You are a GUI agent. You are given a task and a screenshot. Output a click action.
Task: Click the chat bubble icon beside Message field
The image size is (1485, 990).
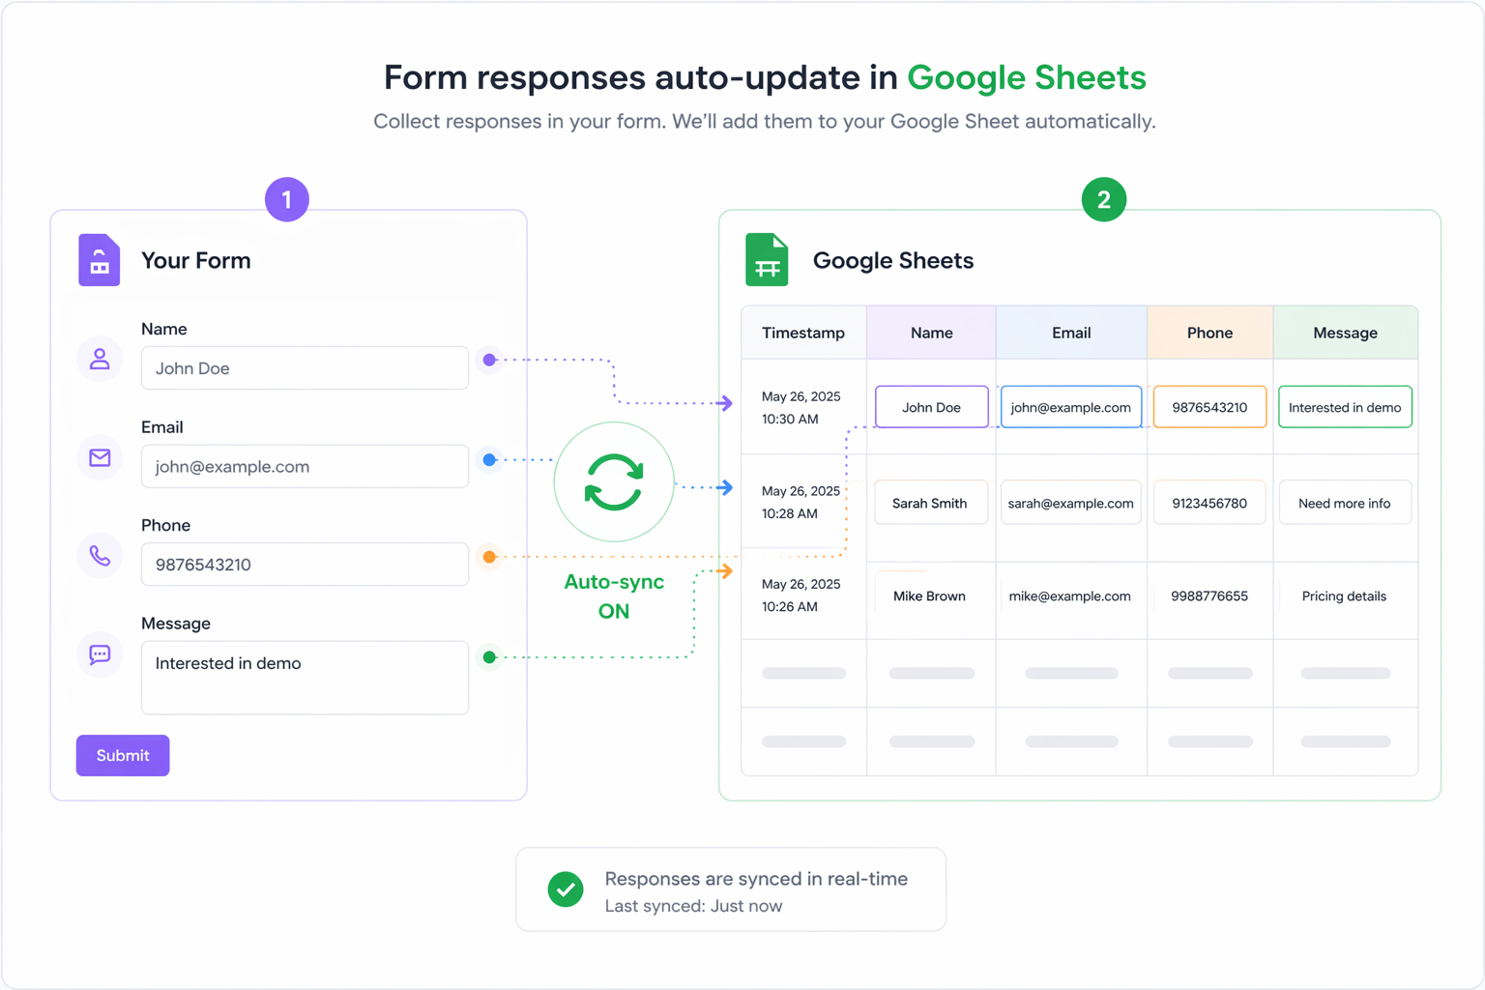point(100,655)
